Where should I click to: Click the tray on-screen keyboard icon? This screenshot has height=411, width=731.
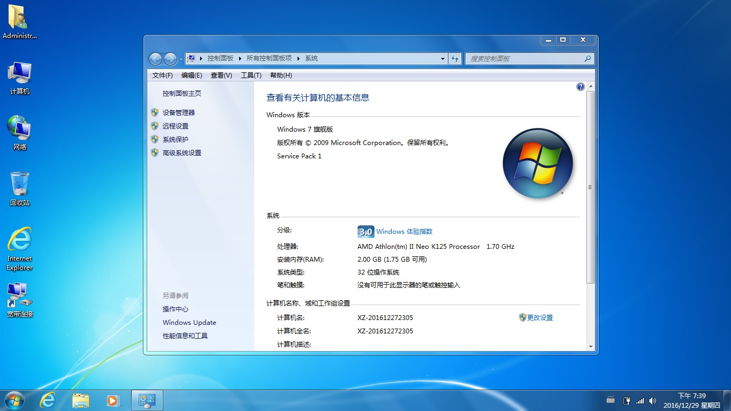coord(611,400)
